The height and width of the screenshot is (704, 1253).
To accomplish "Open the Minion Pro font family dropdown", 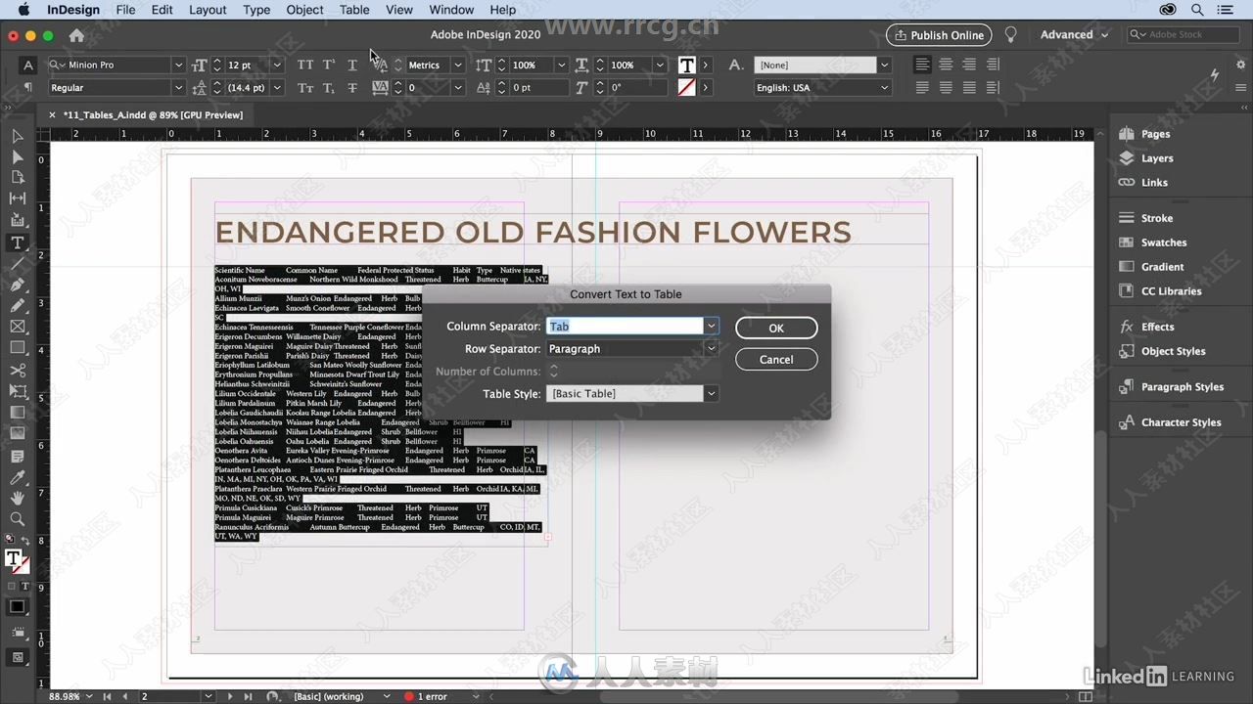I will pyautogui.click(x=178, y=65).
